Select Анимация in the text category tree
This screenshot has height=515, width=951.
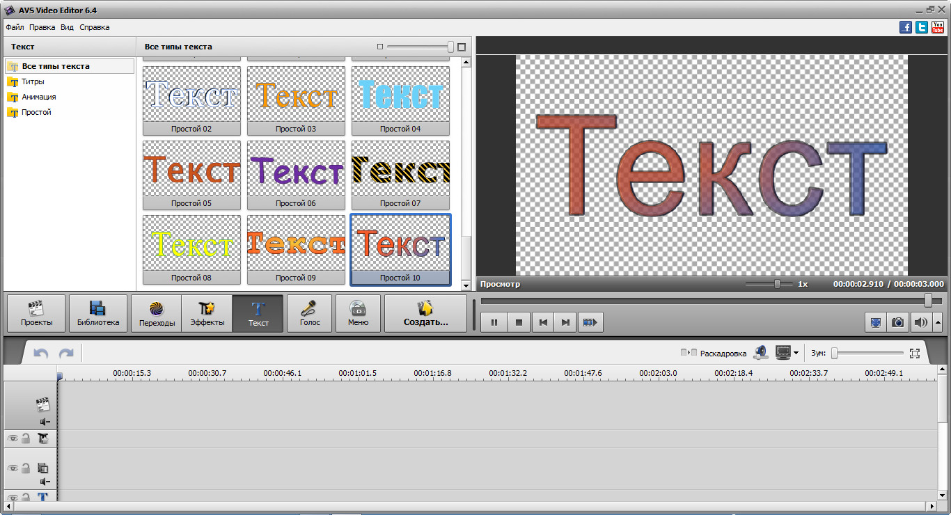point(38,97)
